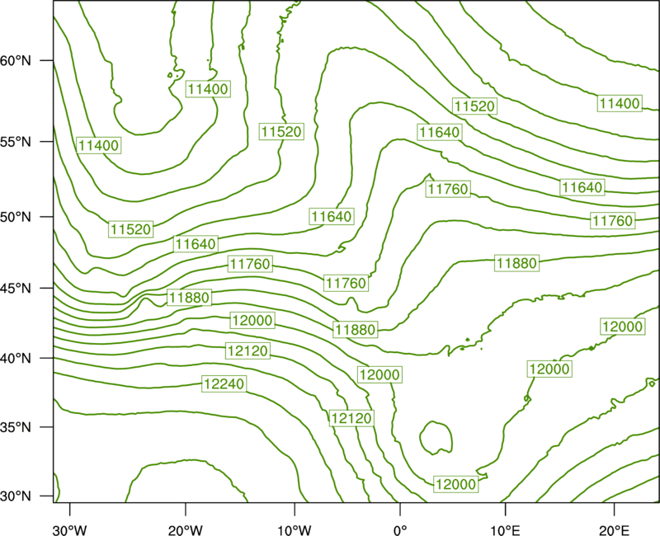
Task: Select the 11400 label beside the 55°N tick
Action: [x=99, y=145]
